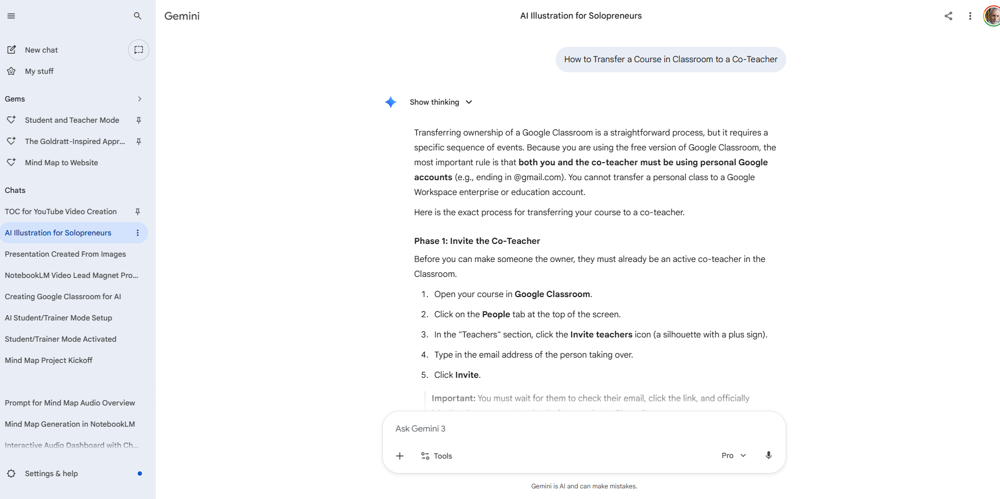Viewport: 1000px width, 499px height.
Task: Open search in the sidebar
Action: (x=138, y=16)
